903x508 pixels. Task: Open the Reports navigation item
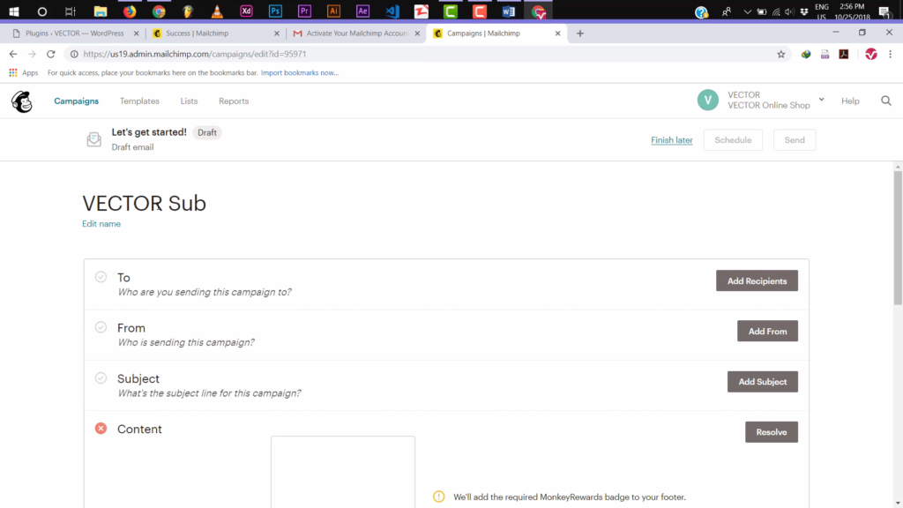(x=234, y=101)
